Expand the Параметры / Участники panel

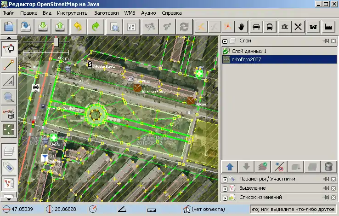pos(225,179)
